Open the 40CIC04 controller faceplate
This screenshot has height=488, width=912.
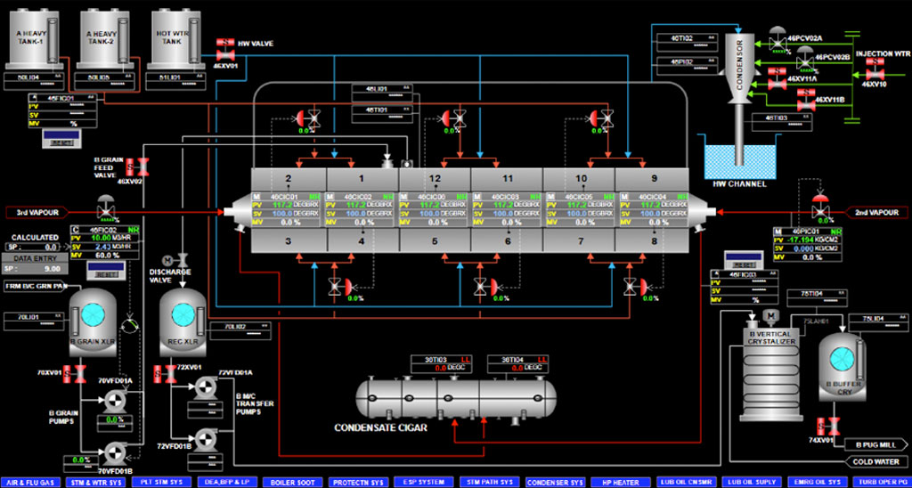point(651,209)
